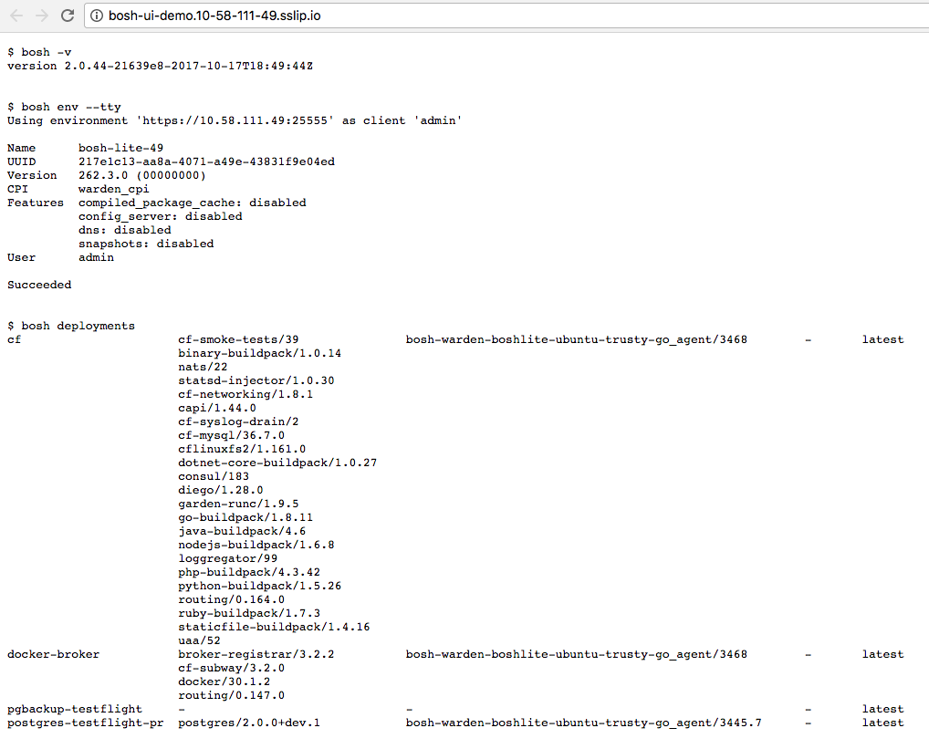
Task: Click the 'bosh deployments' command line
Action: click(71, 326)
